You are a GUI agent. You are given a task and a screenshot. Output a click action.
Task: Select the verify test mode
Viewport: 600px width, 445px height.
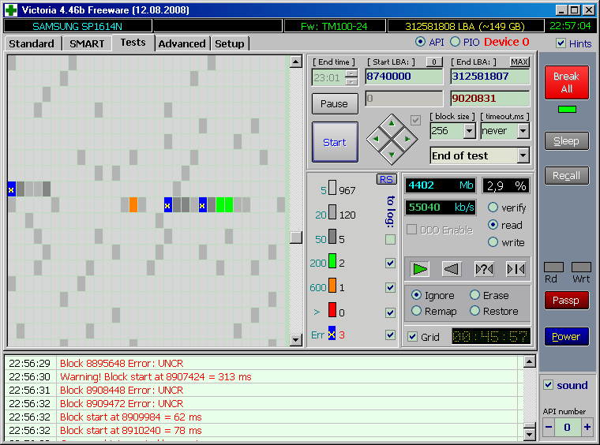coord(493,208)
